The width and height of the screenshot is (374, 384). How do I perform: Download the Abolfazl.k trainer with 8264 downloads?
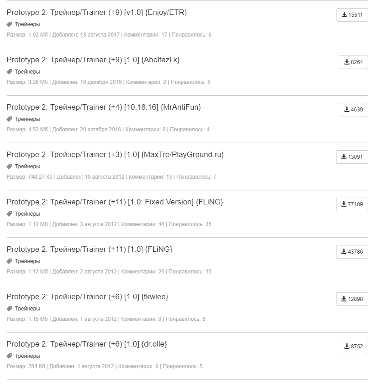pos(353,62)
